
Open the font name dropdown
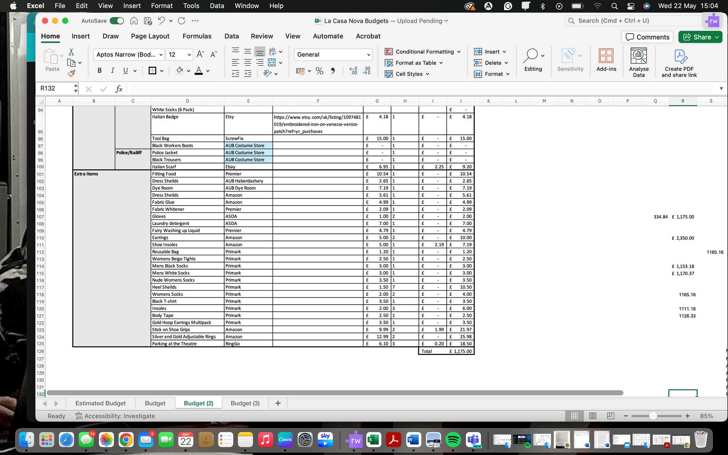(x=161, y=55)
